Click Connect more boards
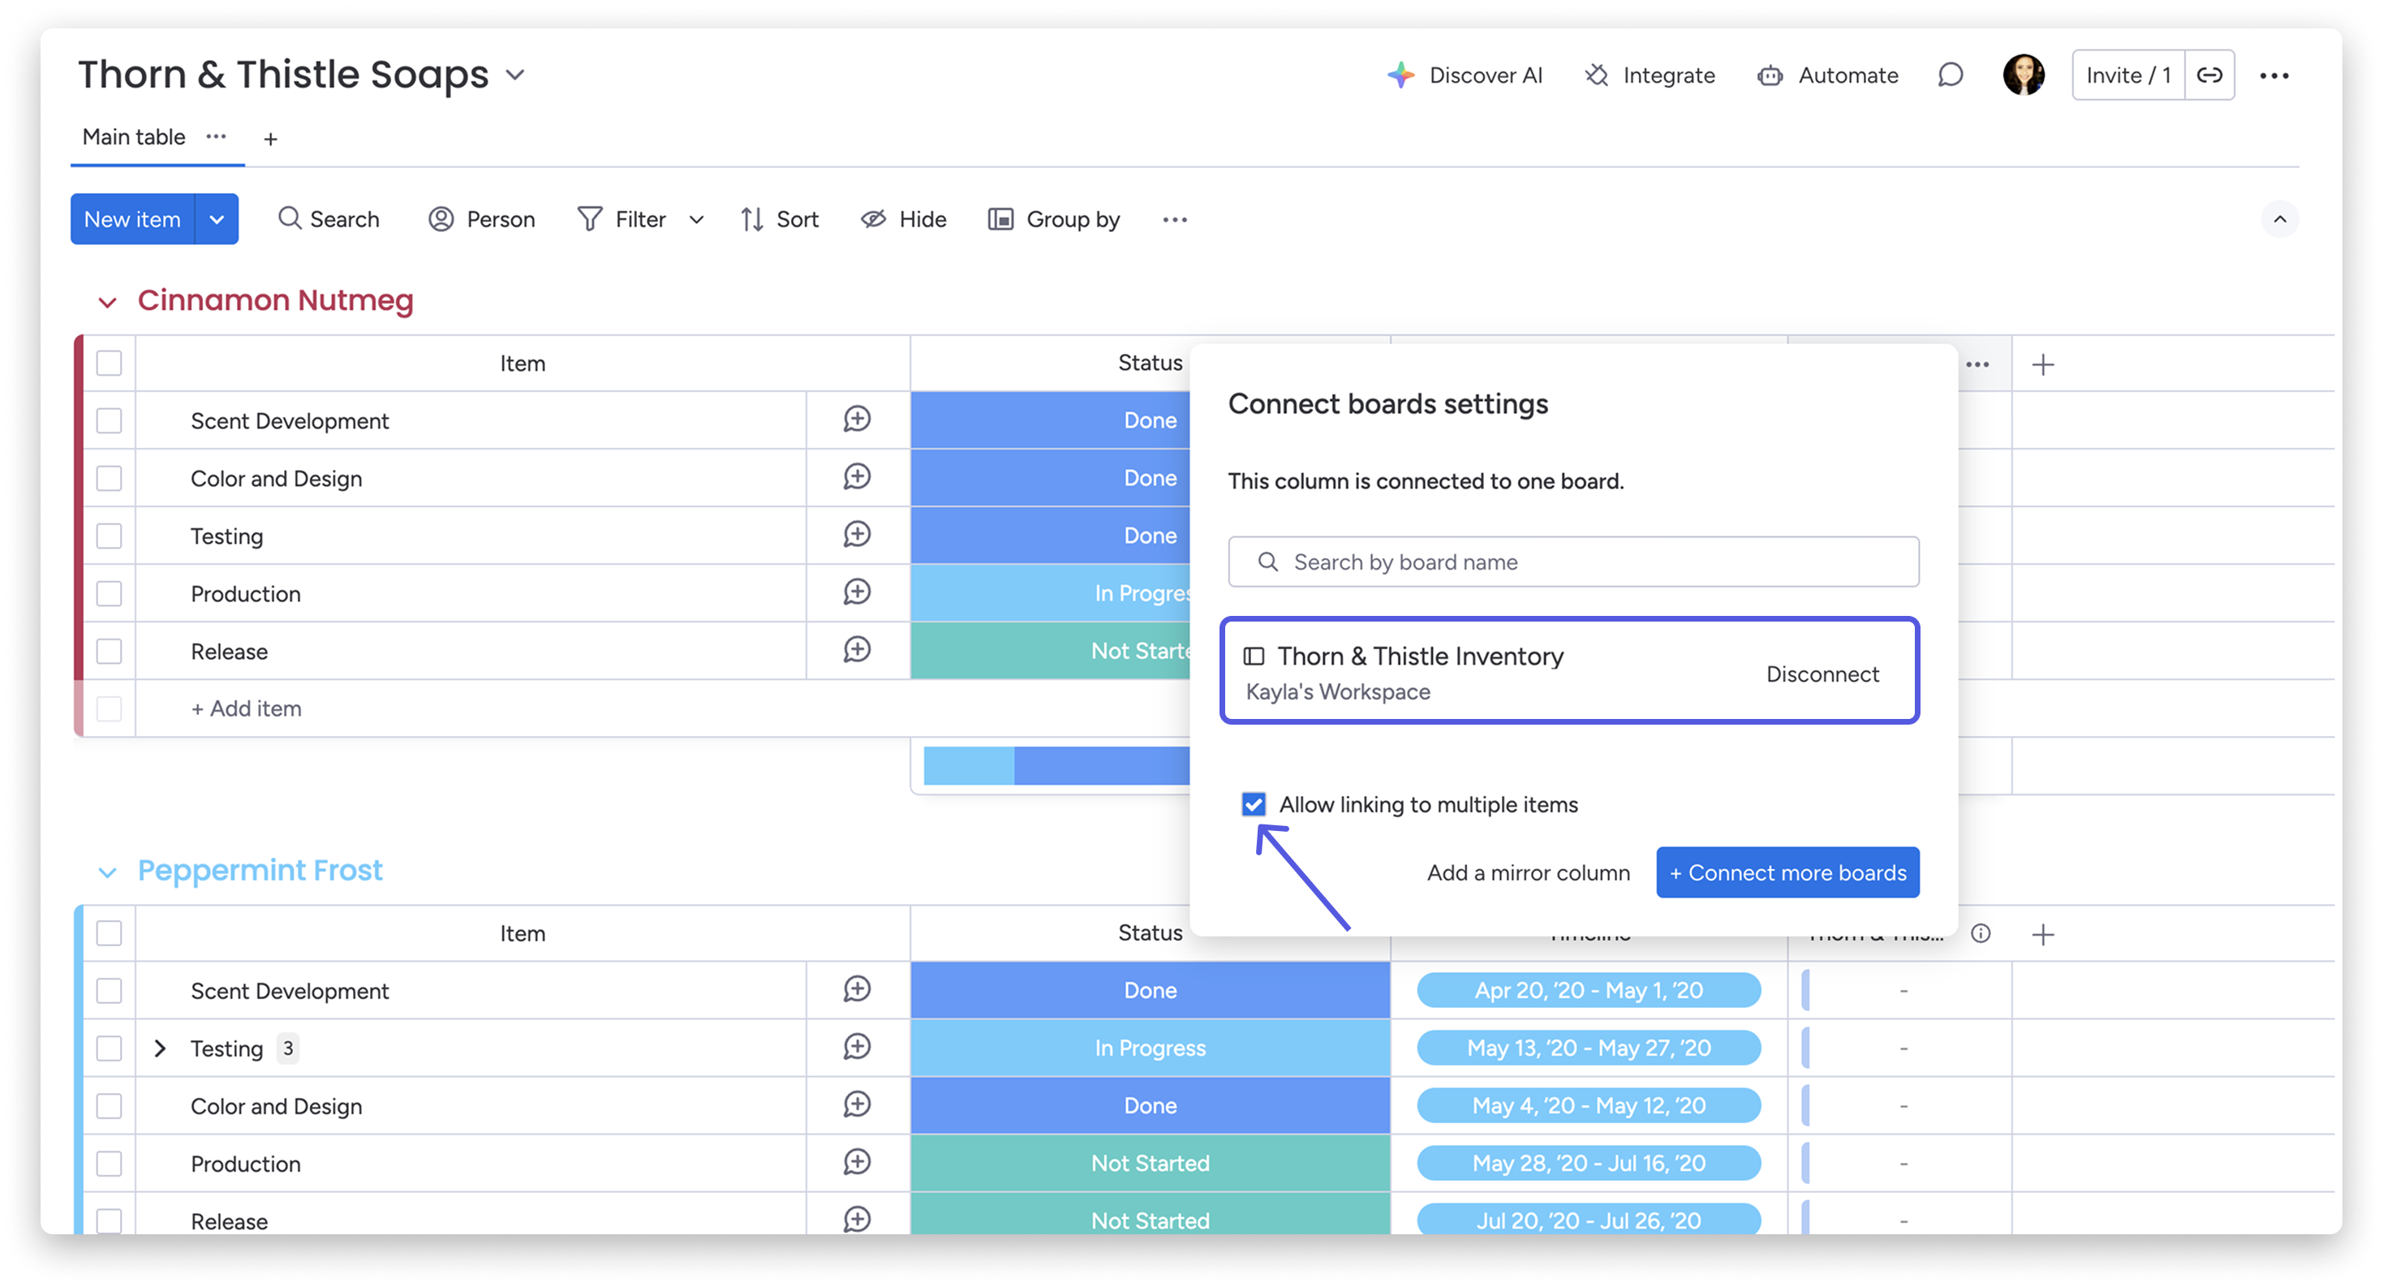 [x=1787, y=872]
